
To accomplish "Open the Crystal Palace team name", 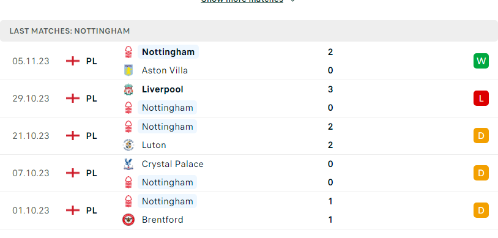I will [173, 164].
